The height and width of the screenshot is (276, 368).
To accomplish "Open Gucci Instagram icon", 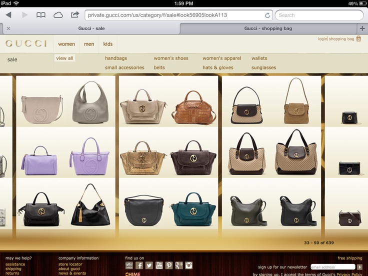I will pyautogui.click(x=189, y=265).
